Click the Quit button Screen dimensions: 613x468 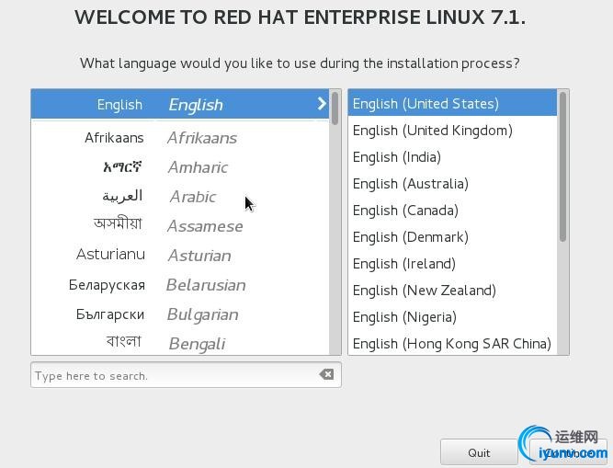[x=479, y=452]
